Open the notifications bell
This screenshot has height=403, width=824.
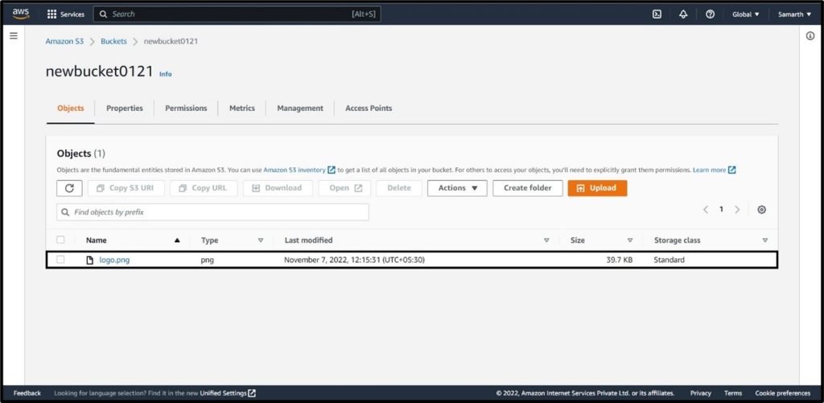683,14
